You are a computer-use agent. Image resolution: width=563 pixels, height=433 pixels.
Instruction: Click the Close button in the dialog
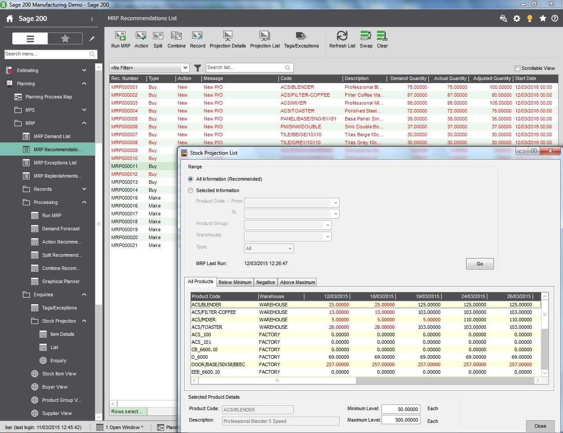click(x=540, y=426)
